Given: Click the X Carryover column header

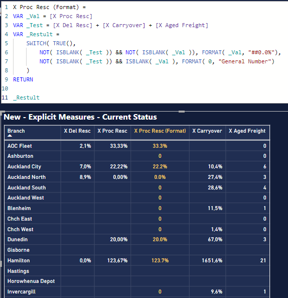Looking at the screenshot, I should (207, 131).
